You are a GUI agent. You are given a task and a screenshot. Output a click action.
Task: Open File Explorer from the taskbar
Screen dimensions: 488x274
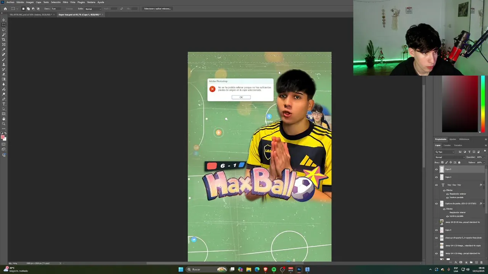point(249,269)
